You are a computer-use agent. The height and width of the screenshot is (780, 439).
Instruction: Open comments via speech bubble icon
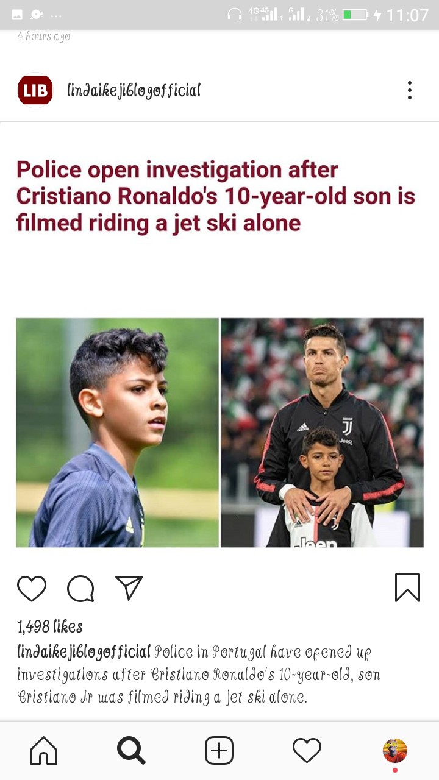[x=80, y=589]
